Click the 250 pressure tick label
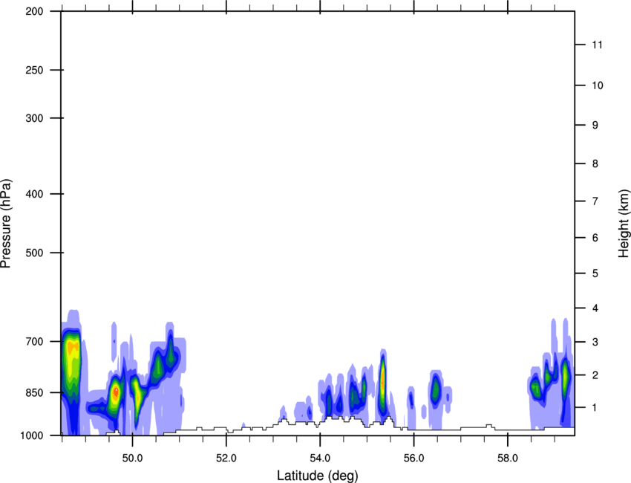This screenshot has width=631, height=483. (x=34, y=70)
